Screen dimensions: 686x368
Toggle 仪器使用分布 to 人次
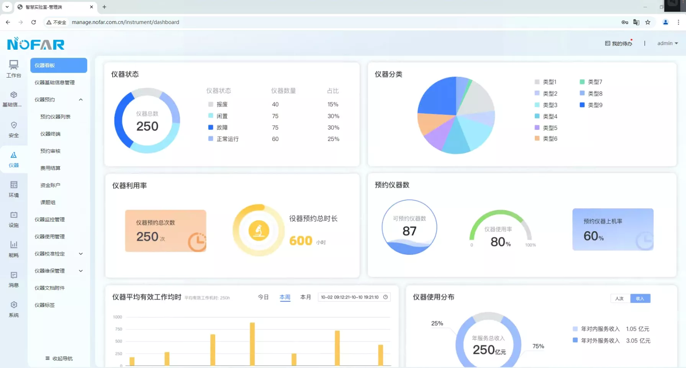point(620,298)
